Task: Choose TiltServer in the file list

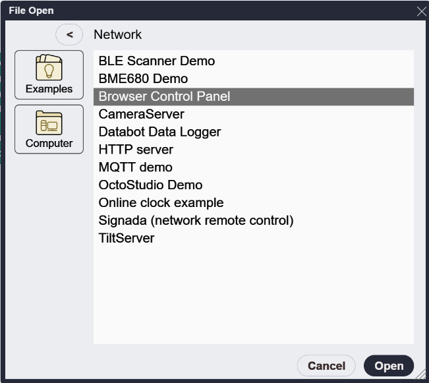Action: click(254, 238)
